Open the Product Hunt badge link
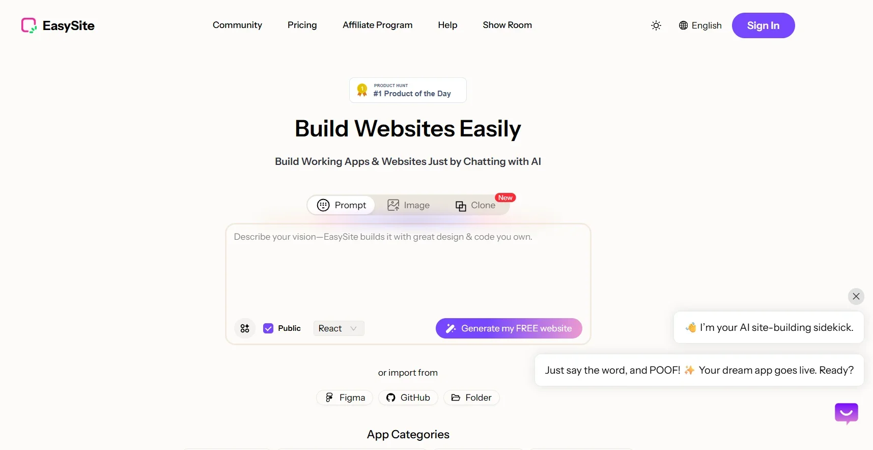Viewport: 873px width, 450px height. pos(407,90)
